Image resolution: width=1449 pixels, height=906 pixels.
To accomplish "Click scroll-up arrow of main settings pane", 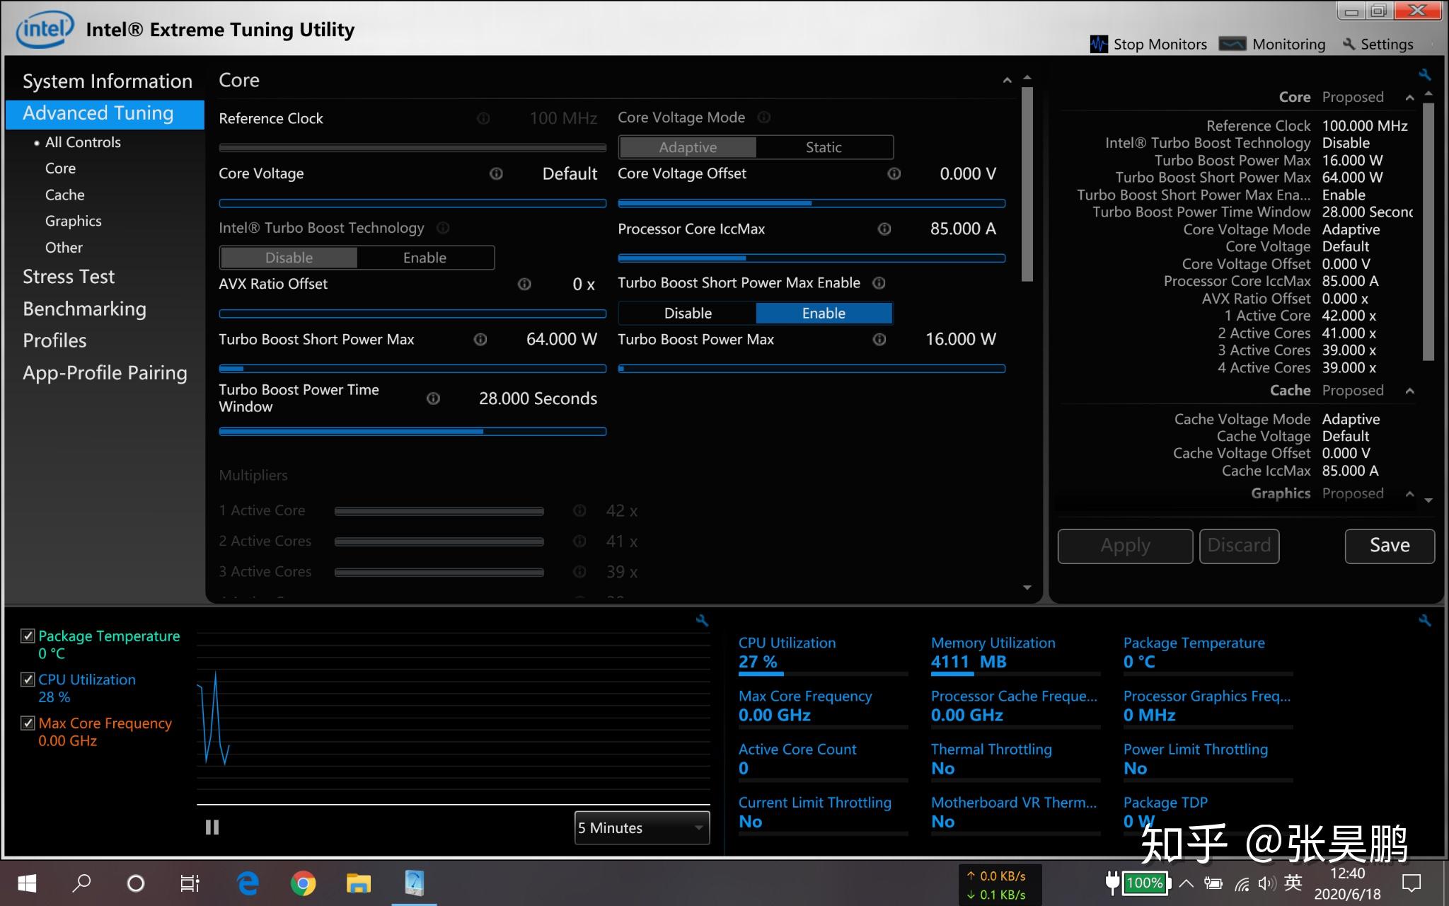I will (1027, 78).
